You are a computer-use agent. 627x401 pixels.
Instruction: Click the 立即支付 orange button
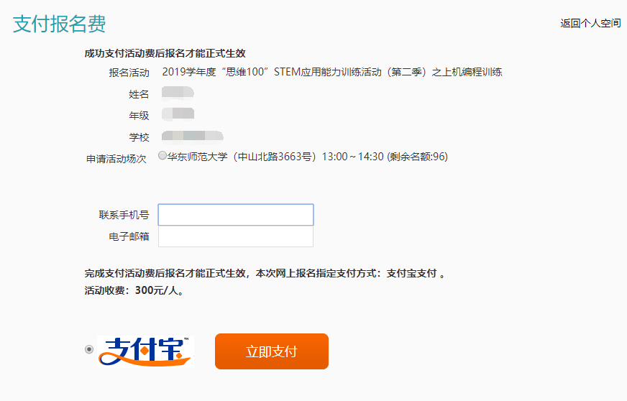272,351
